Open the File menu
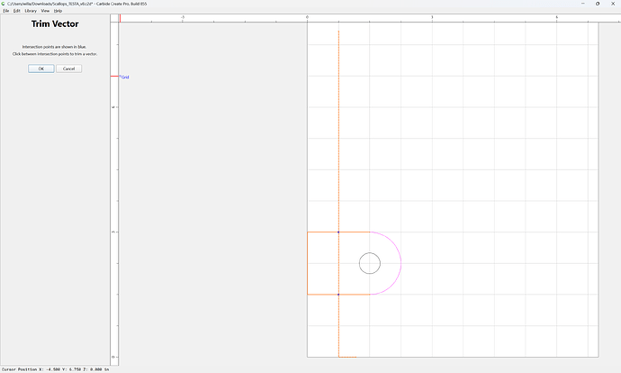Viewport: 621px width, 373px height. coord(6,11)
